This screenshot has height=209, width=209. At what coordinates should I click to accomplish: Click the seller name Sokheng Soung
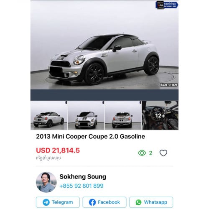[x=83, y=177]
